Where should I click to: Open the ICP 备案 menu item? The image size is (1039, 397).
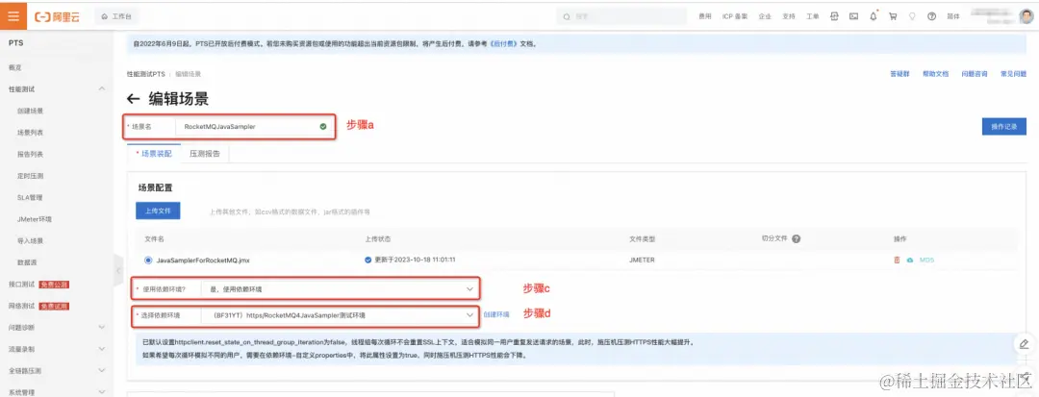coord(735,16)
